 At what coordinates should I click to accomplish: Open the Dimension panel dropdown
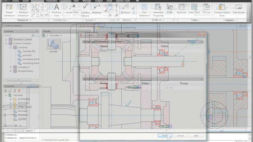25,20
